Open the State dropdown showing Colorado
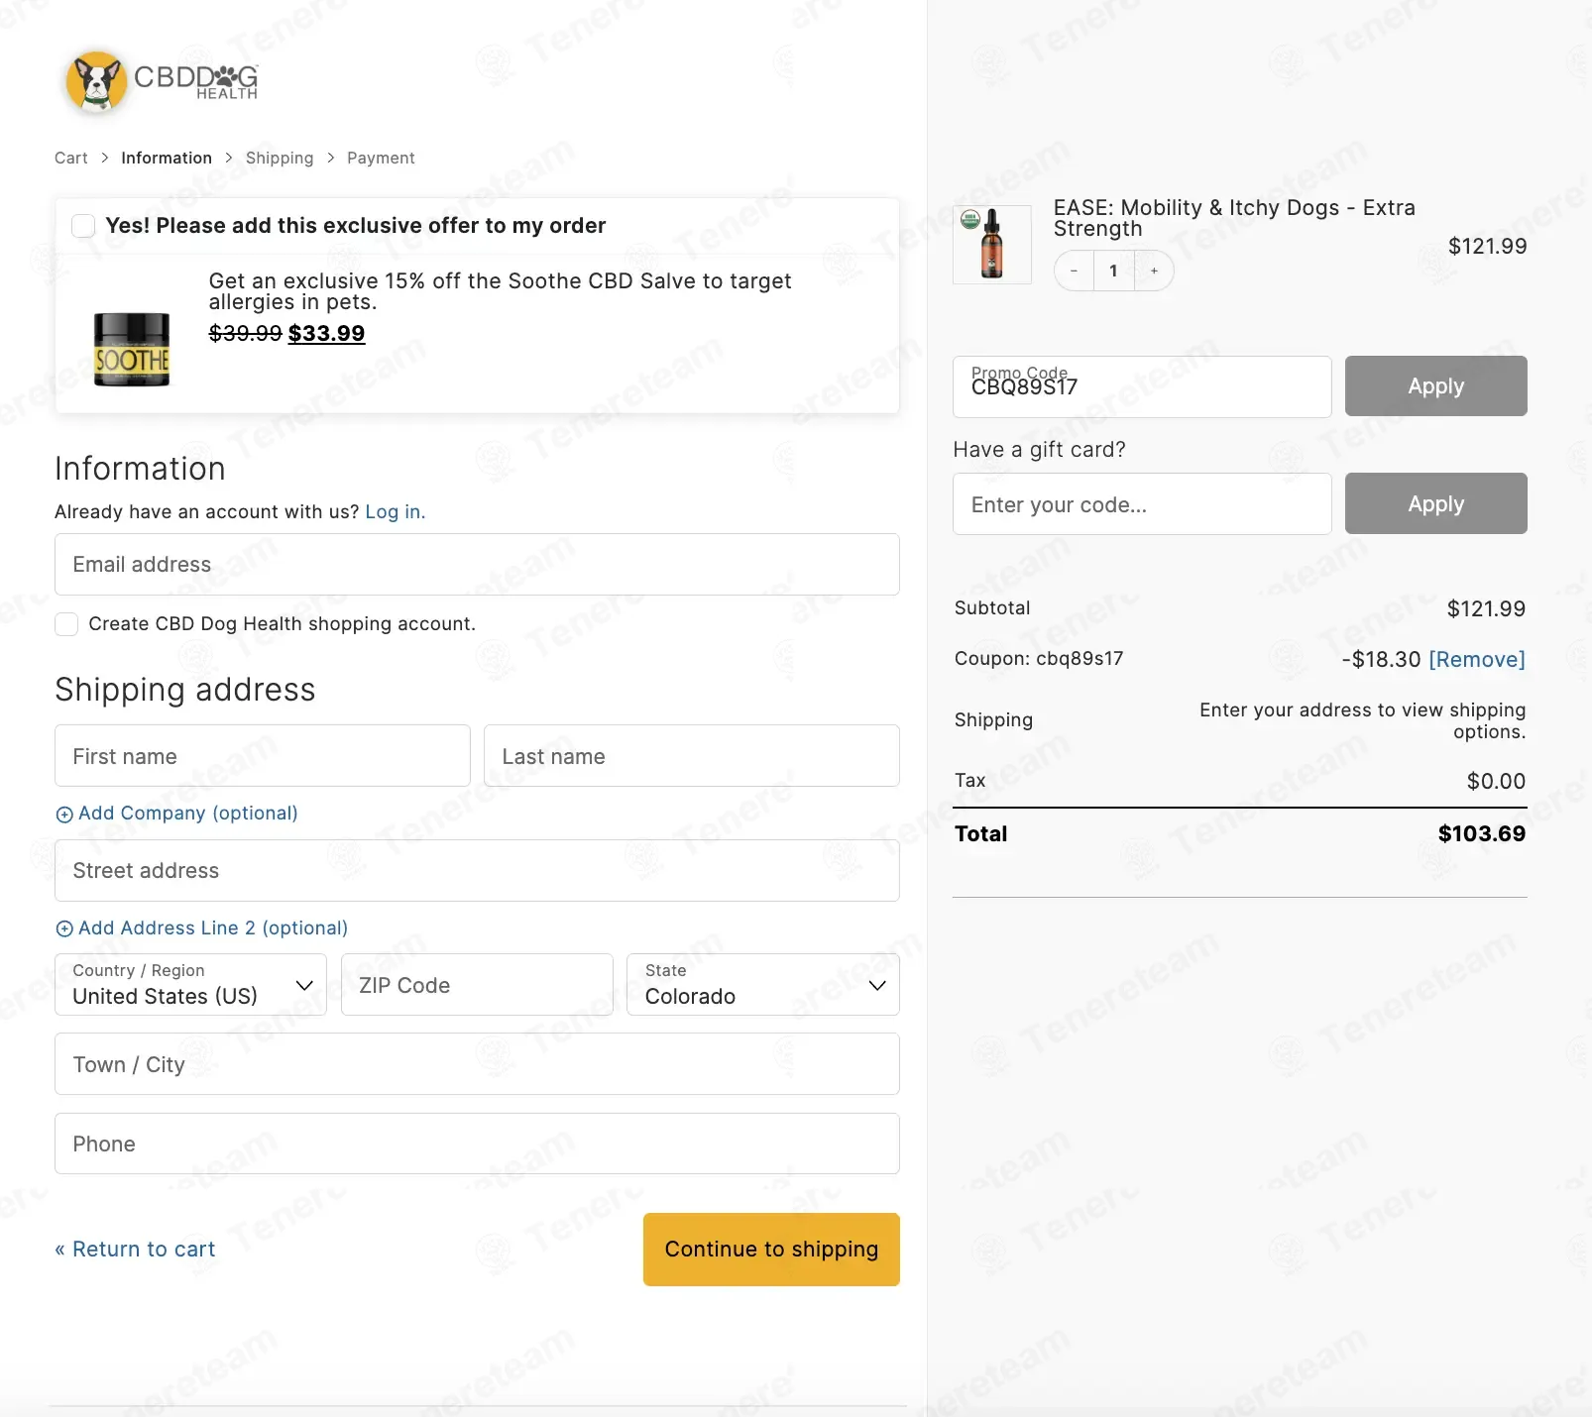Image resolution: width=1592 pixels, height=1417 pixels. coord(763,985)
